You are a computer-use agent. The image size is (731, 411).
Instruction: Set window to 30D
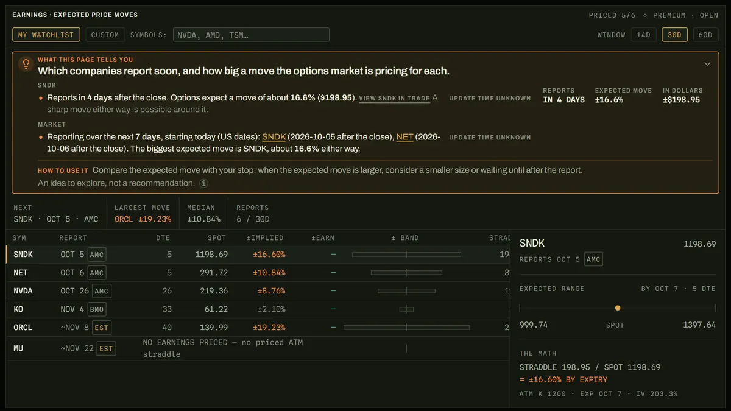pyautogui.click(x=674, y=35)
